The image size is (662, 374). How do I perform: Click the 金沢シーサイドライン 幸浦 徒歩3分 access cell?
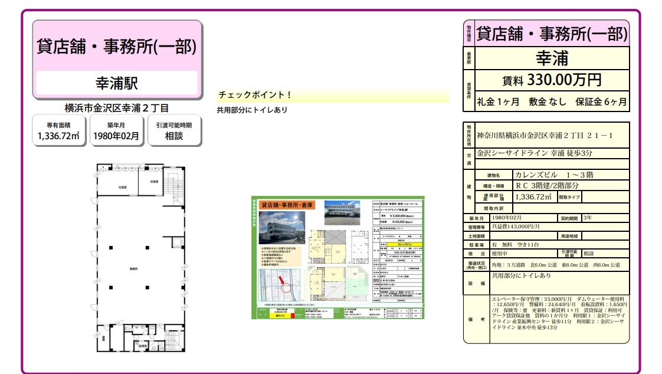(552, 154)
